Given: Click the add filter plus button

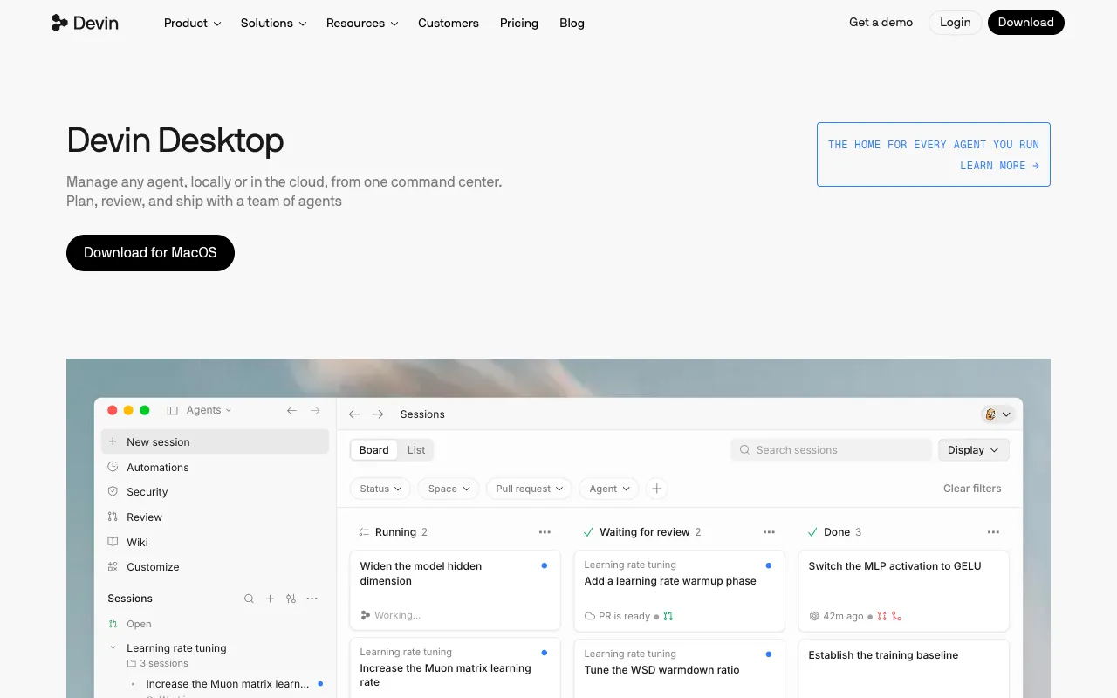Looking at the screenshot, I should coord(657,489).
